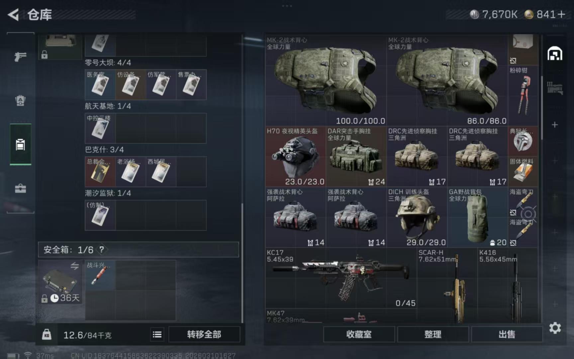Click the inventory grid vertical scrollbar

click(542, 108)
